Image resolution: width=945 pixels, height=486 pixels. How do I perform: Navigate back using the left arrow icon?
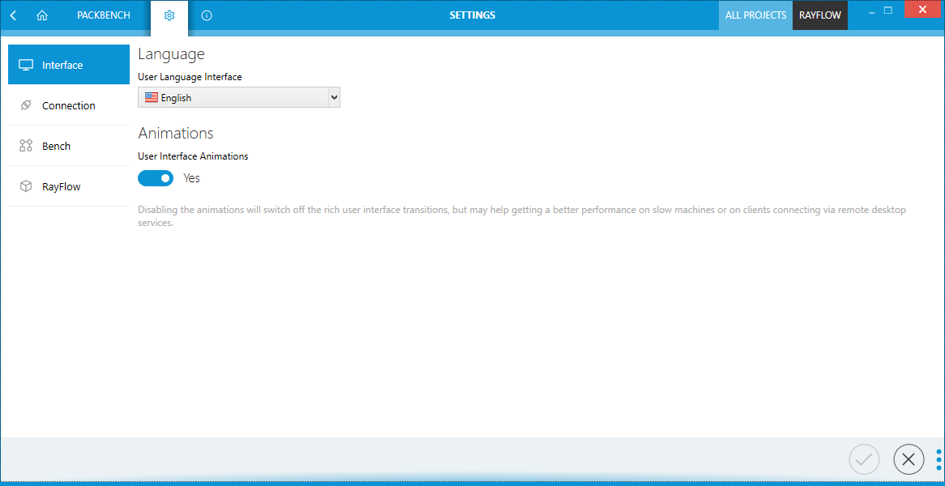coord(12,15)
